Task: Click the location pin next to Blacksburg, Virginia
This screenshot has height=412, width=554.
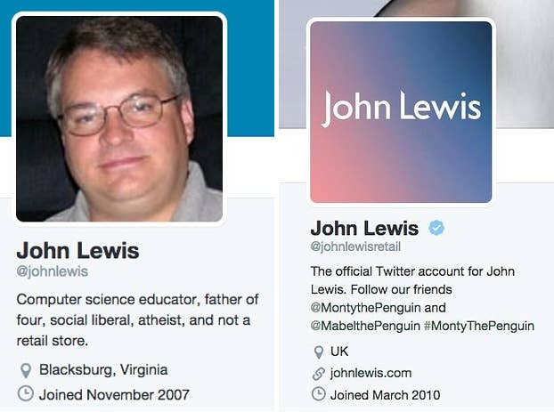Action: coord(26,371)
